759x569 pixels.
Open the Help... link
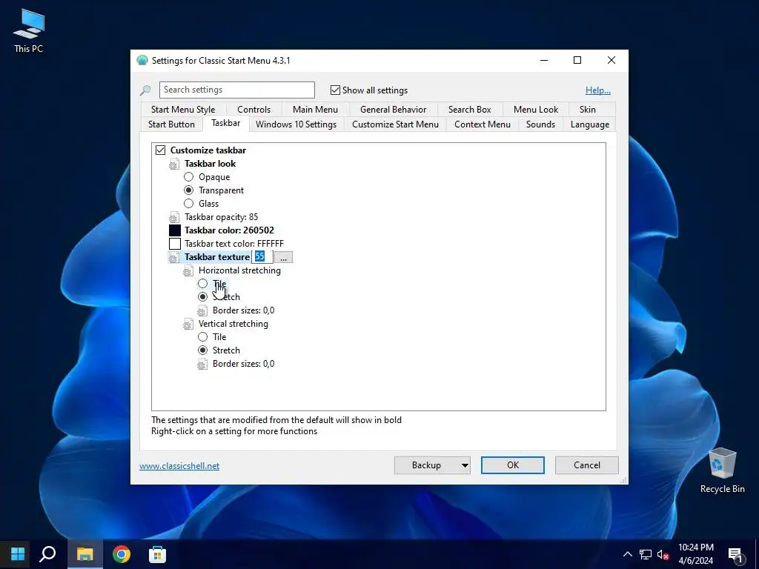598,90
